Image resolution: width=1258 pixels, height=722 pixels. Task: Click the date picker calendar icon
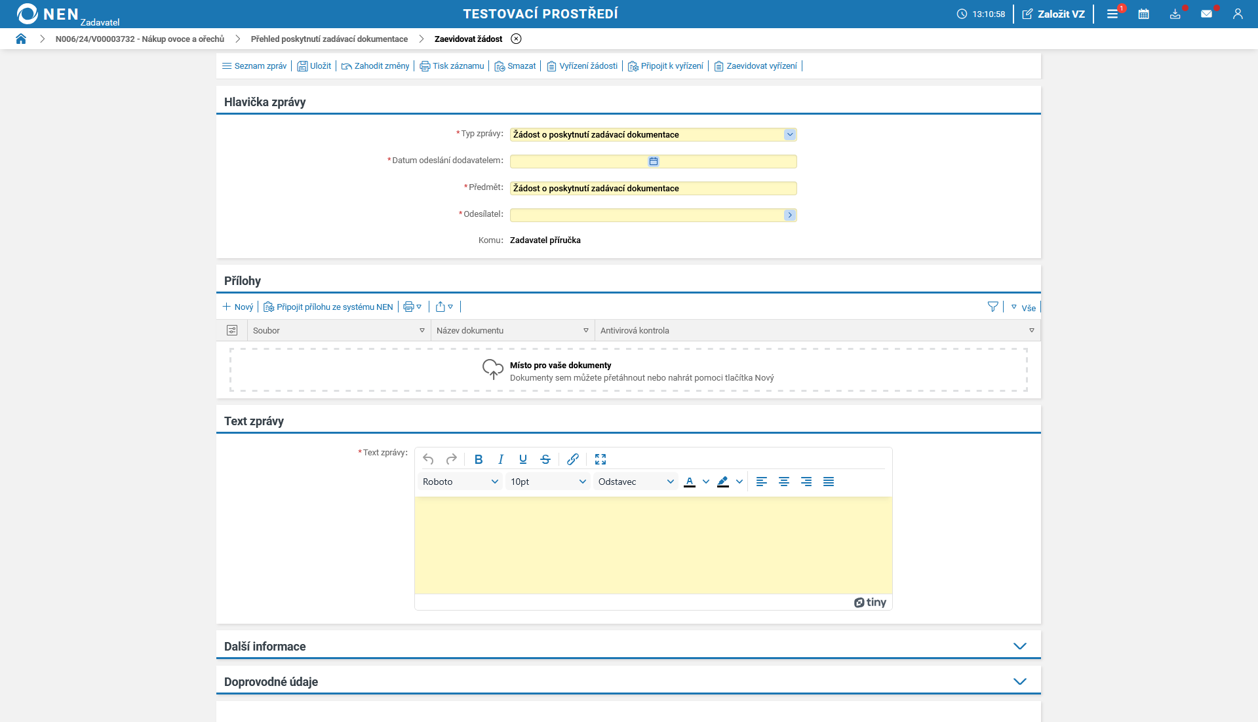653,161
